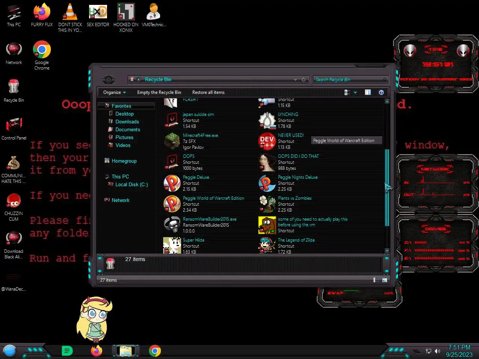Screen dimensions: 479x359
Task: Open the Network desktop icon
Action: [x=14, y=53]
